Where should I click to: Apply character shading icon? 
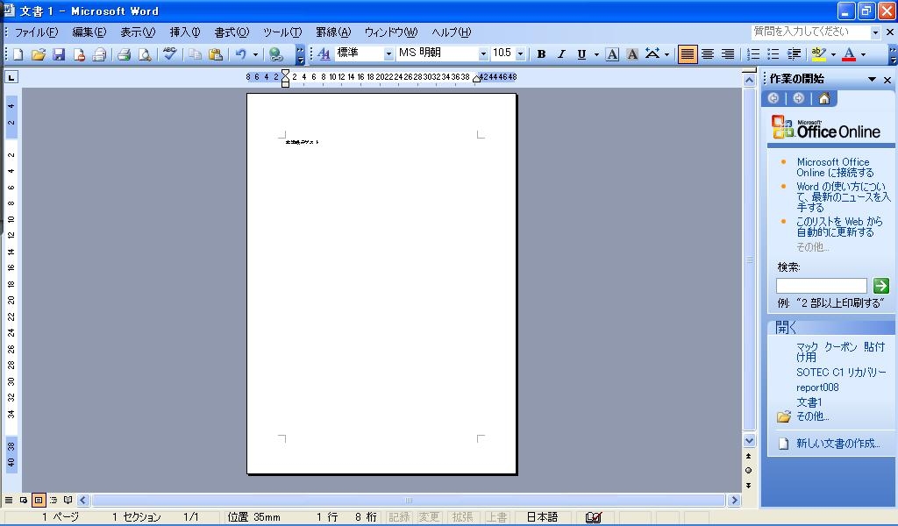632,54
